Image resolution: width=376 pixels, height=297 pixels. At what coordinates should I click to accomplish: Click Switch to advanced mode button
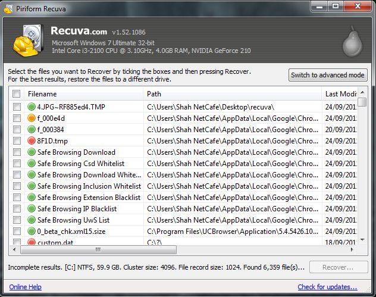[328, 75]
